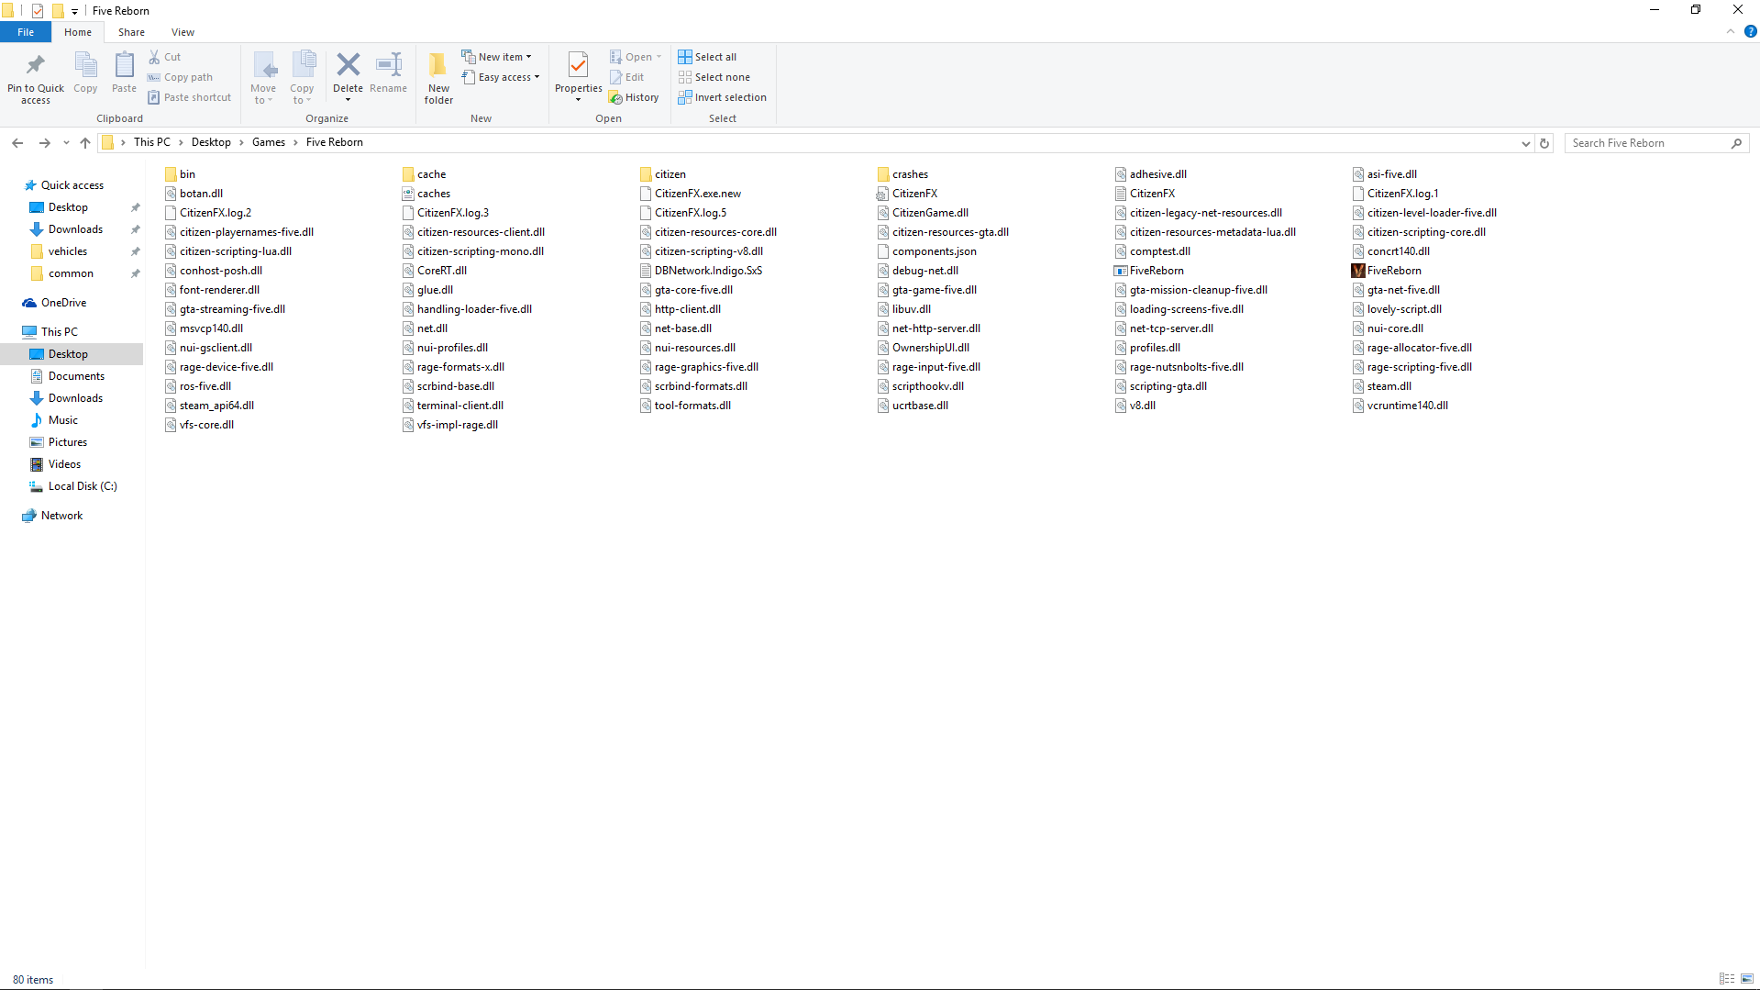Switch to Large icons view in status bar
The width and height of the screenshot is (1760, 990).
1747,979
